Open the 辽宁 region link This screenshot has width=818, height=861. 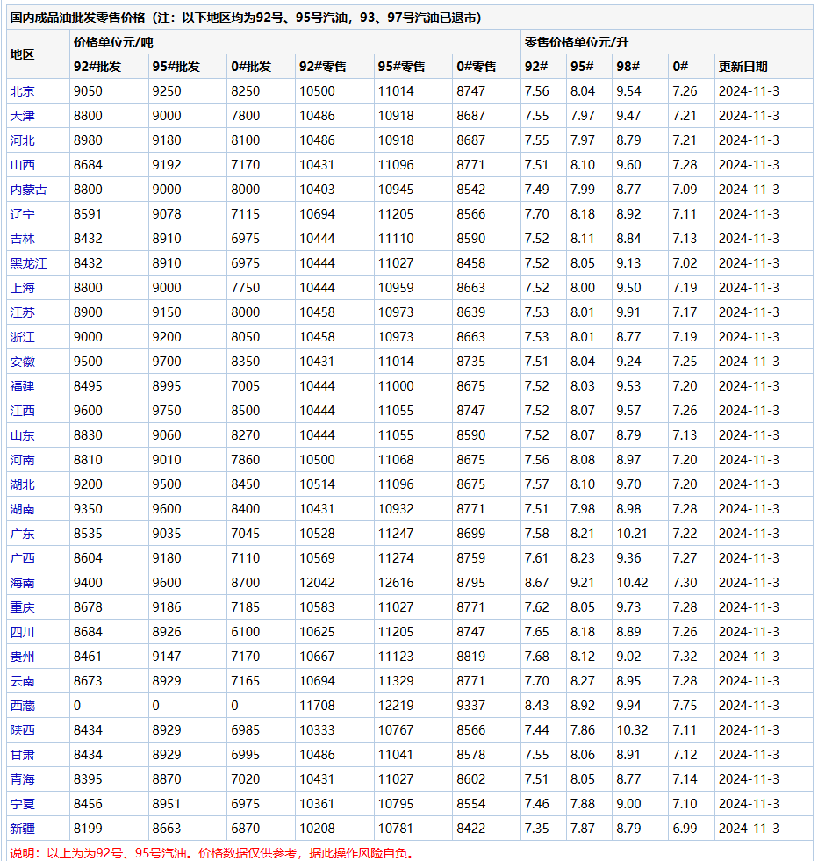pos(22,214)
